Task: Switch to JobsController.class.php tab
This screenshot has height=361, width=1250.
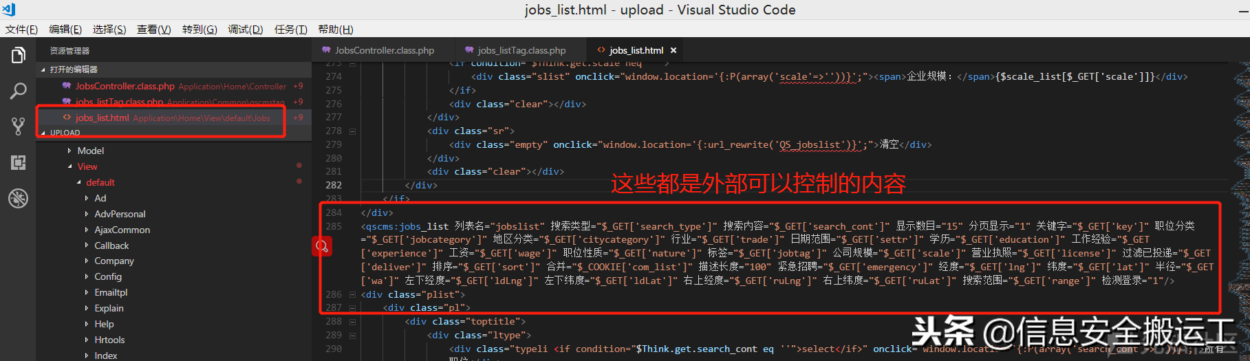Action: (x=384, y=50)
